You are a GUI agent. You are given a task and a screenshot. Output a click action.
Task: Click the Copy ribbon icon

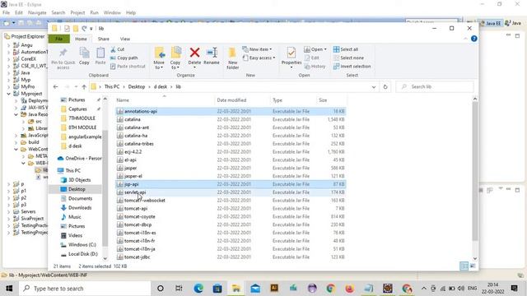84,53
